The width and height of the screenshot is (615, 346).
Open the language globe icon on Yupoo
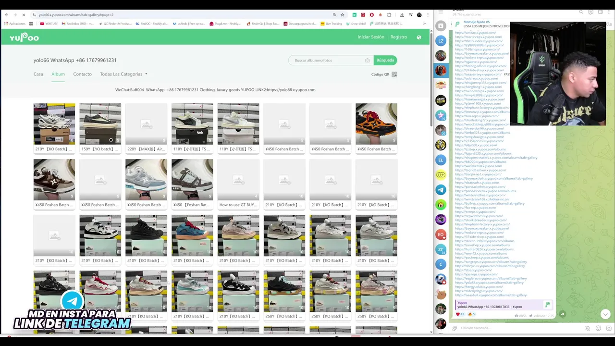[x=419, y=37]
